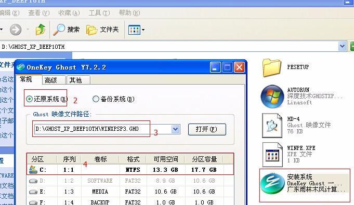Select the C: system drive icon

coord(33,170)
